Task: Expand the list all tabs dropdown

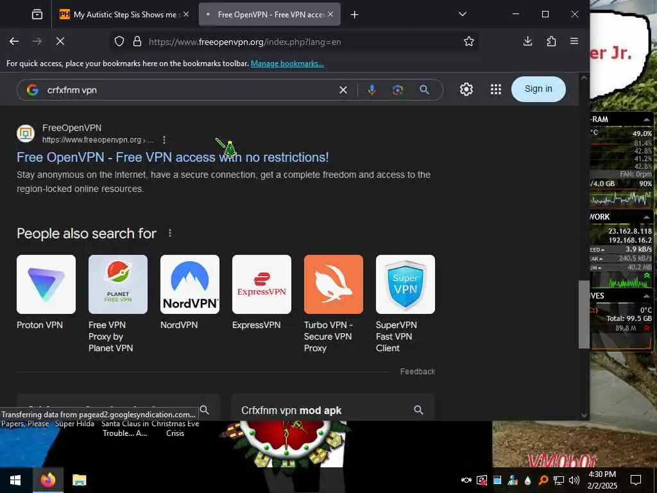Action: [463, 14]
